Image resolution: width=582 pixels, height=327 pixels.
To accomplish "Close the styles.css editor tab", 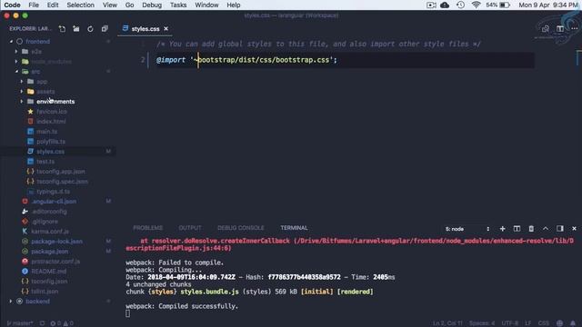I will pos(166,28).
